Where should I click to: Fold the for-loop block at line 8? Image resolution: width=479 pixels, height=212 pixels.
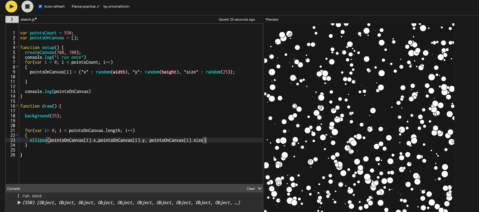[x=17, y=67]
